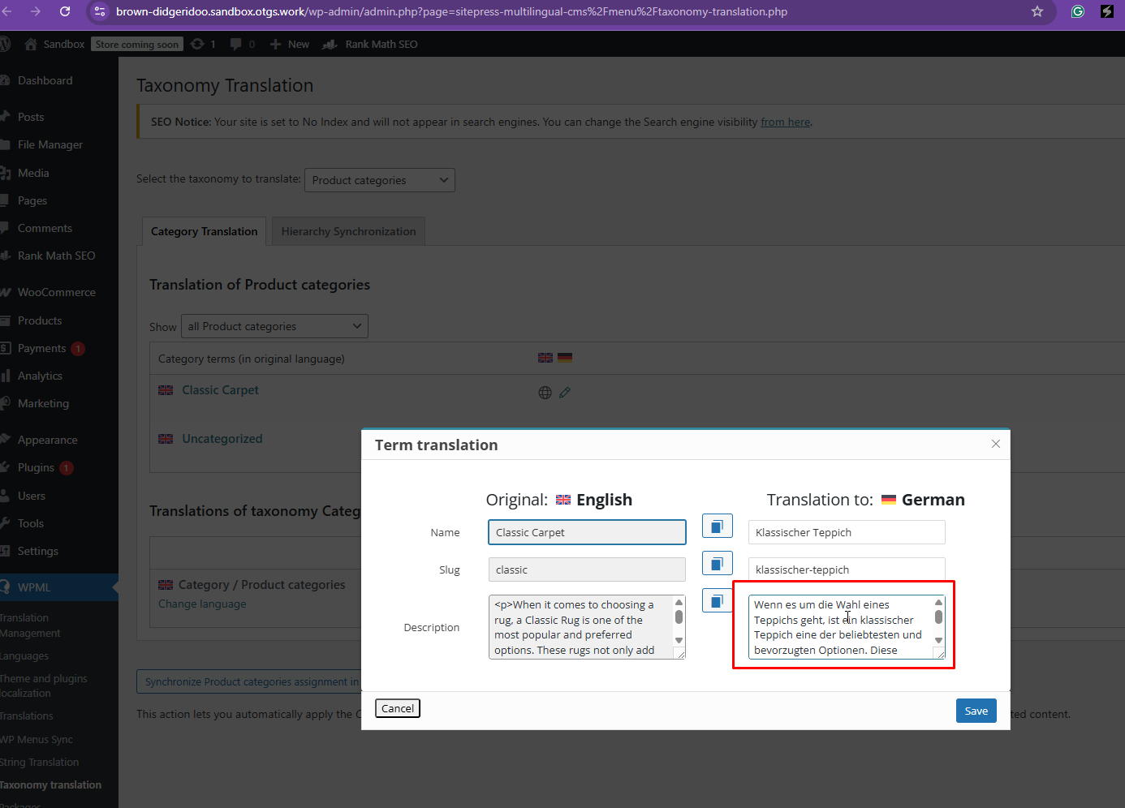The height and width of the screenshot is (808, 1125).
Task: Open WP Menus Sync submenu
Action: click(37, 739)
